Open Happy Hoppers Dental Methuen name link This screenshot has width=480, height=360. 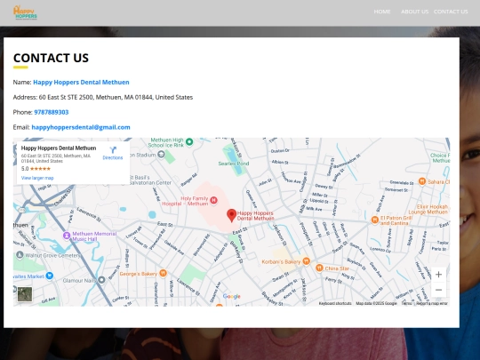[x=81, y=82]
